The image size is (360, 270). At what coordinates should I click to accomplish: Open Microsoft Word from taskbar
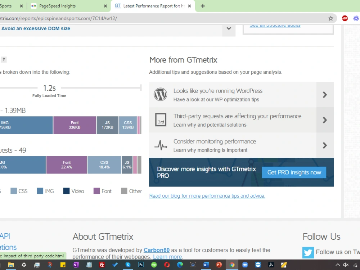pos(206,265)
